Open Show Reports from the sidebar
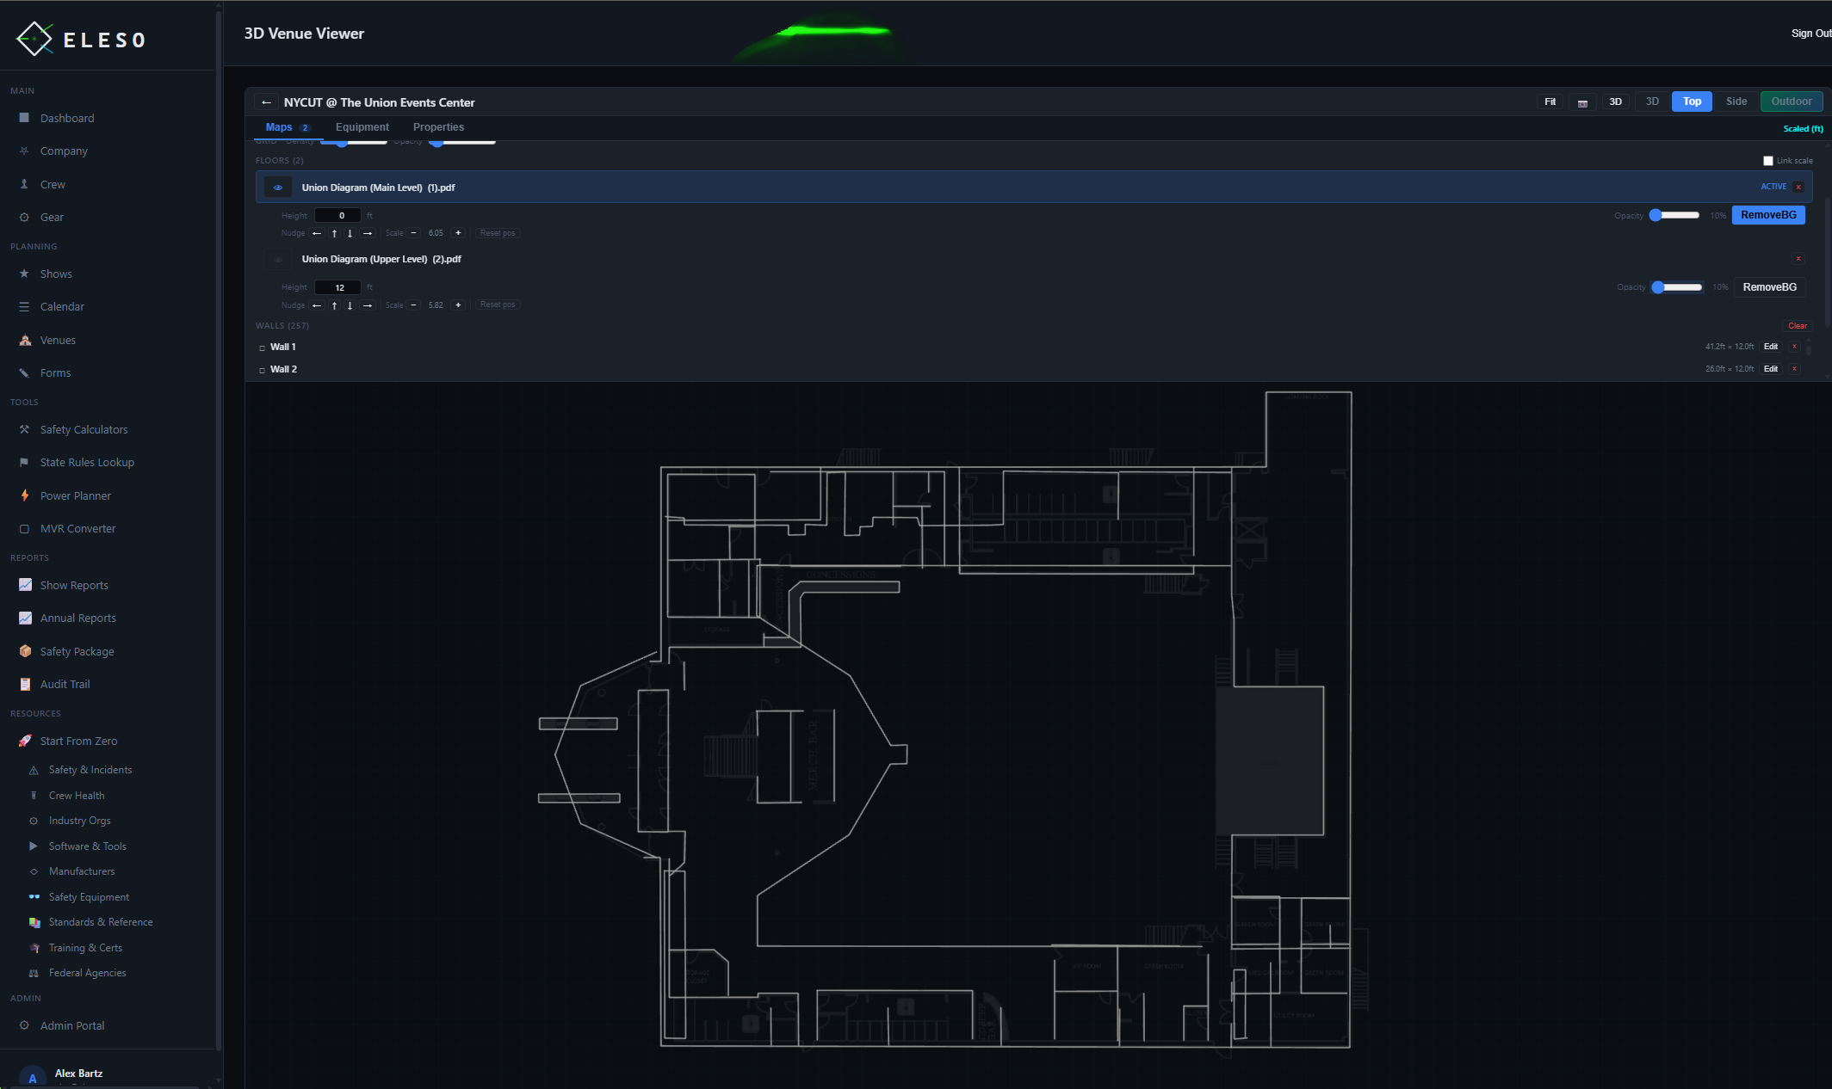Image resolution: width=1832 pixels, height=1089 pixels. click(x=23, y=585)
